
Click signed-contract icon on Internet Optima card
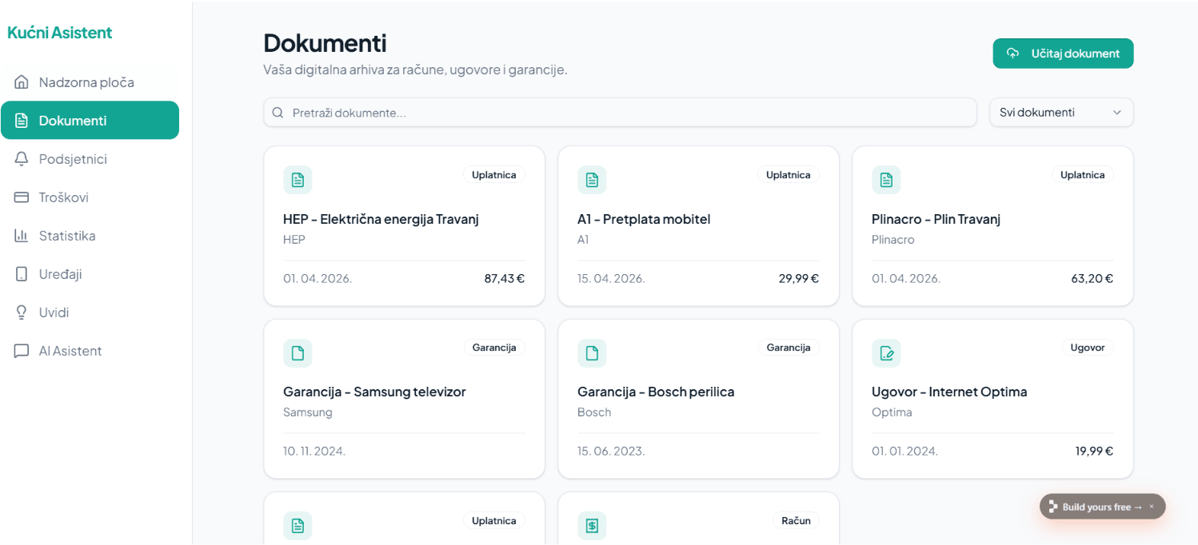point(886,353)
